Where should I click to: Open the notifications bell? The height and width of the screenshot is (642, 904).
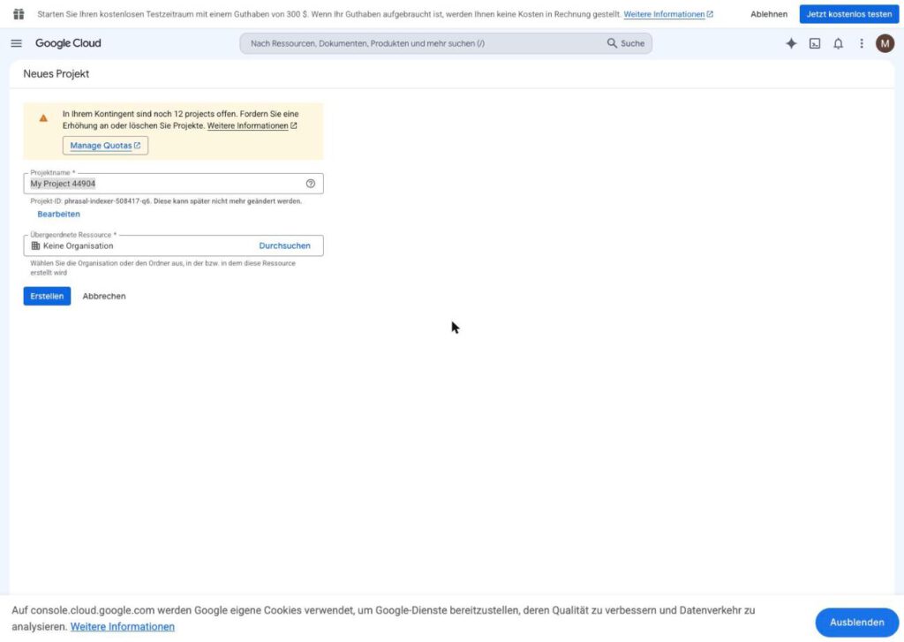click(839, 43)
